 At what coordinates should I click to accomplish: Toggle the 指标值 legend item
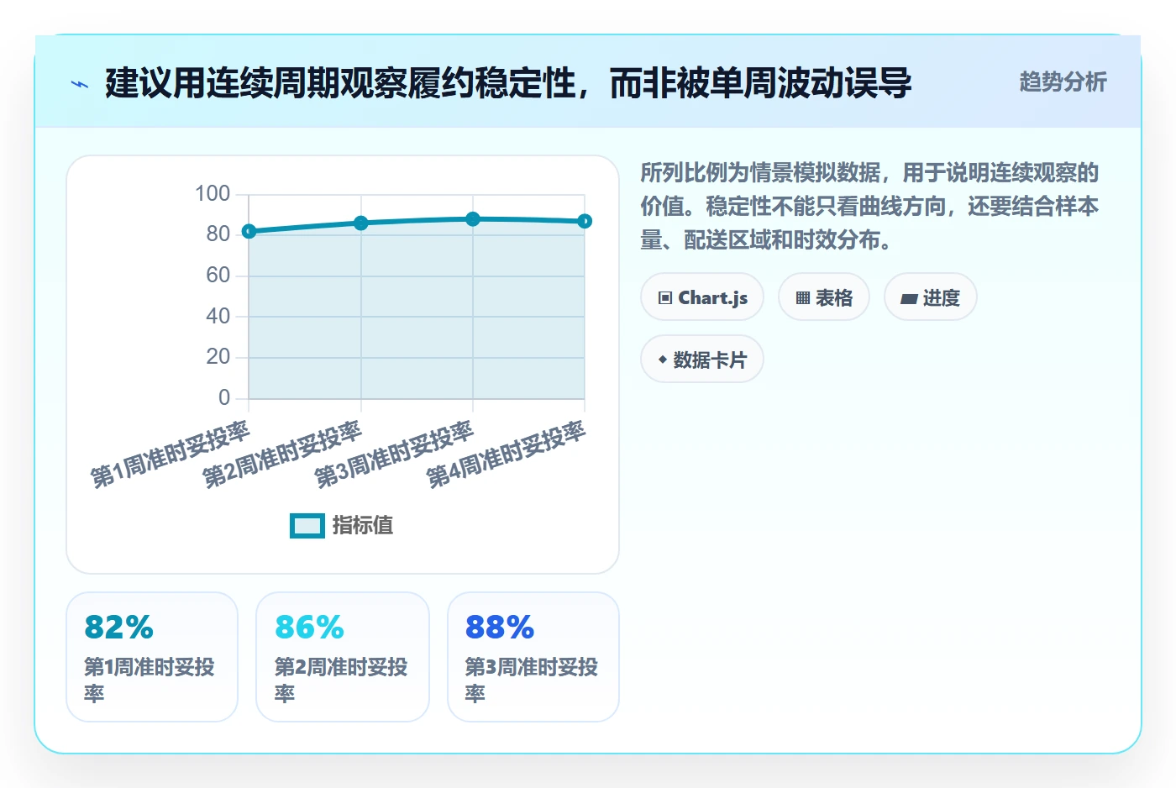pyautogui.click(x=342, y=525)
